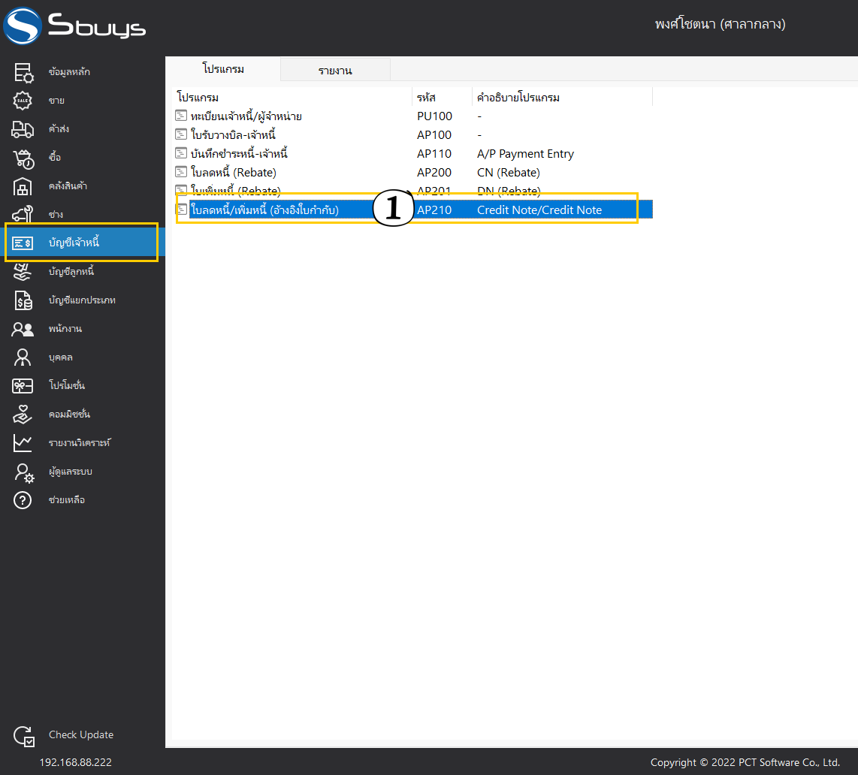Switch to the โปรแกรม tab

click(x=223, y=69)
